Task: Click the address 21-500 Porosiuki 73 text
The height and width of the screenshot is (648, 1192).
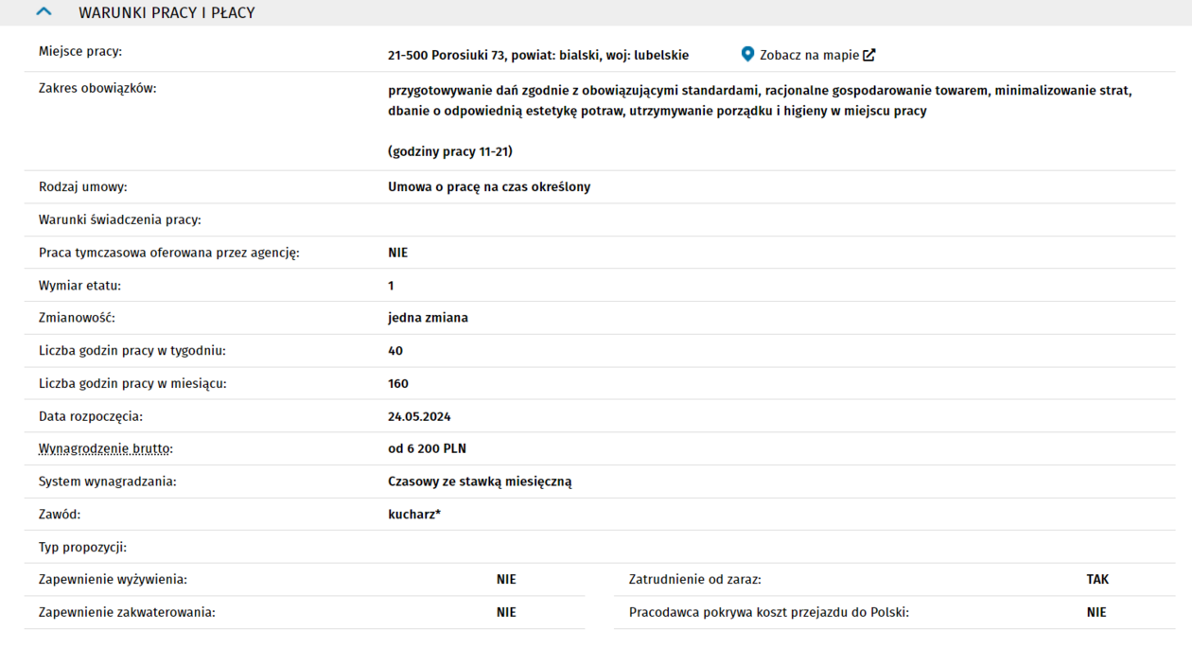Action: coord(537,55)
